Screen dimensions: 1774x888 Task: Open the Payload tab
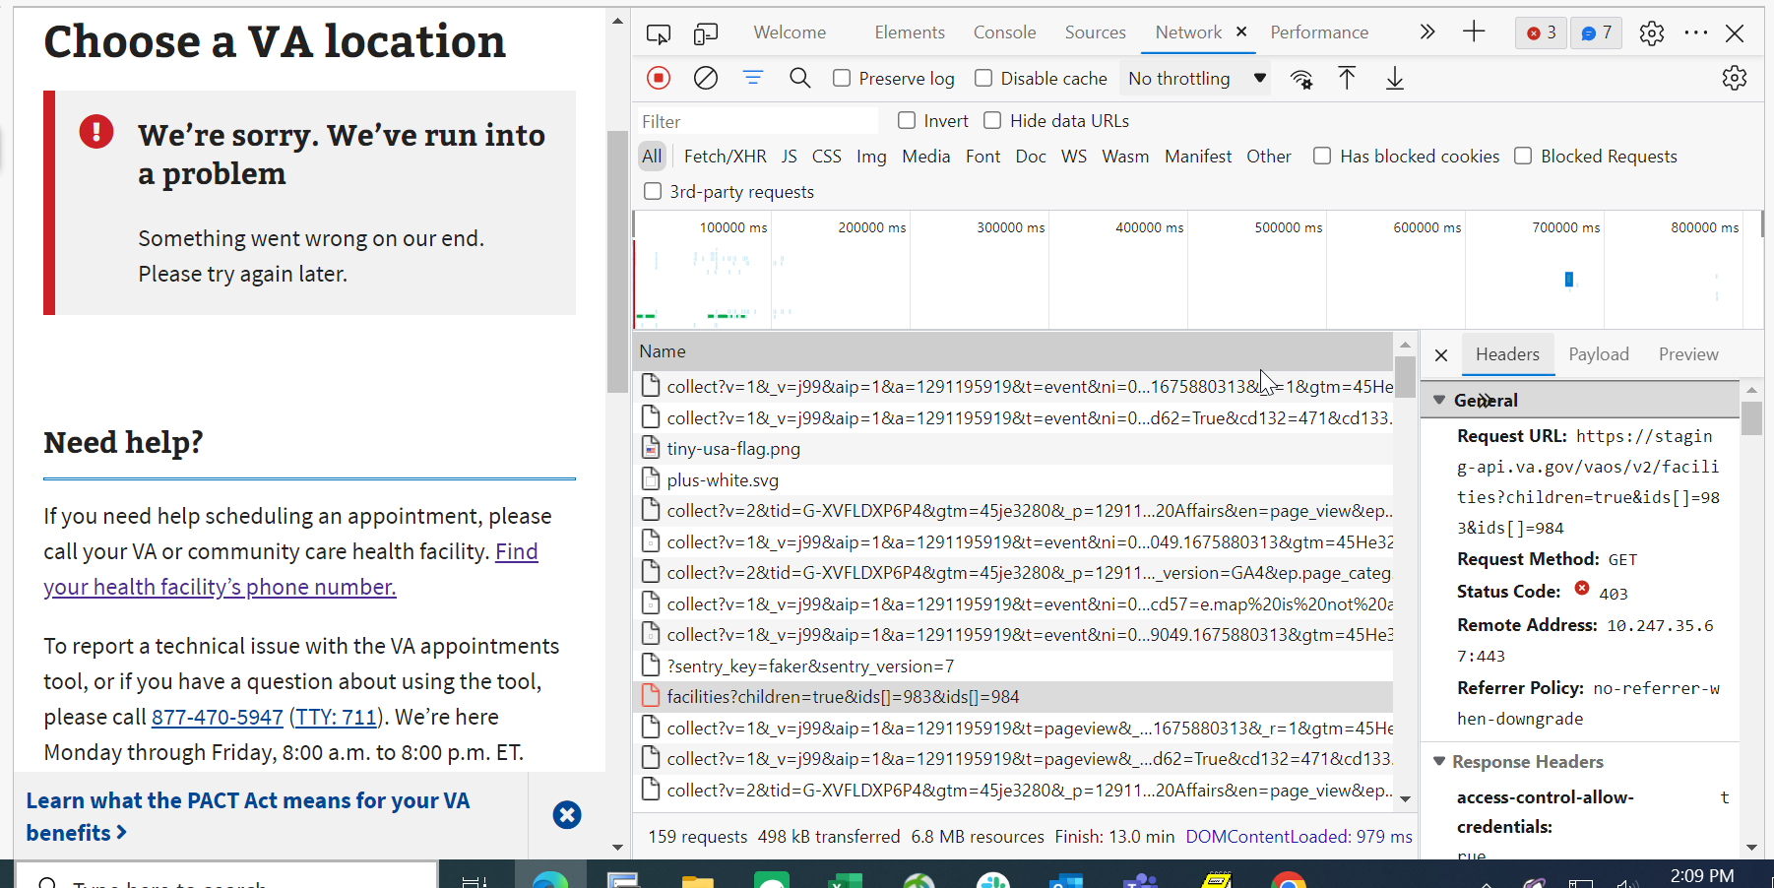(x=1599, y=354)
